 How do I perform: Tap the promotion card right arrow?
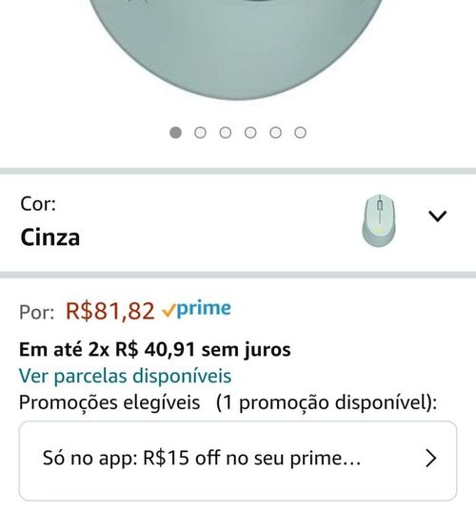[x=430, y=459]
